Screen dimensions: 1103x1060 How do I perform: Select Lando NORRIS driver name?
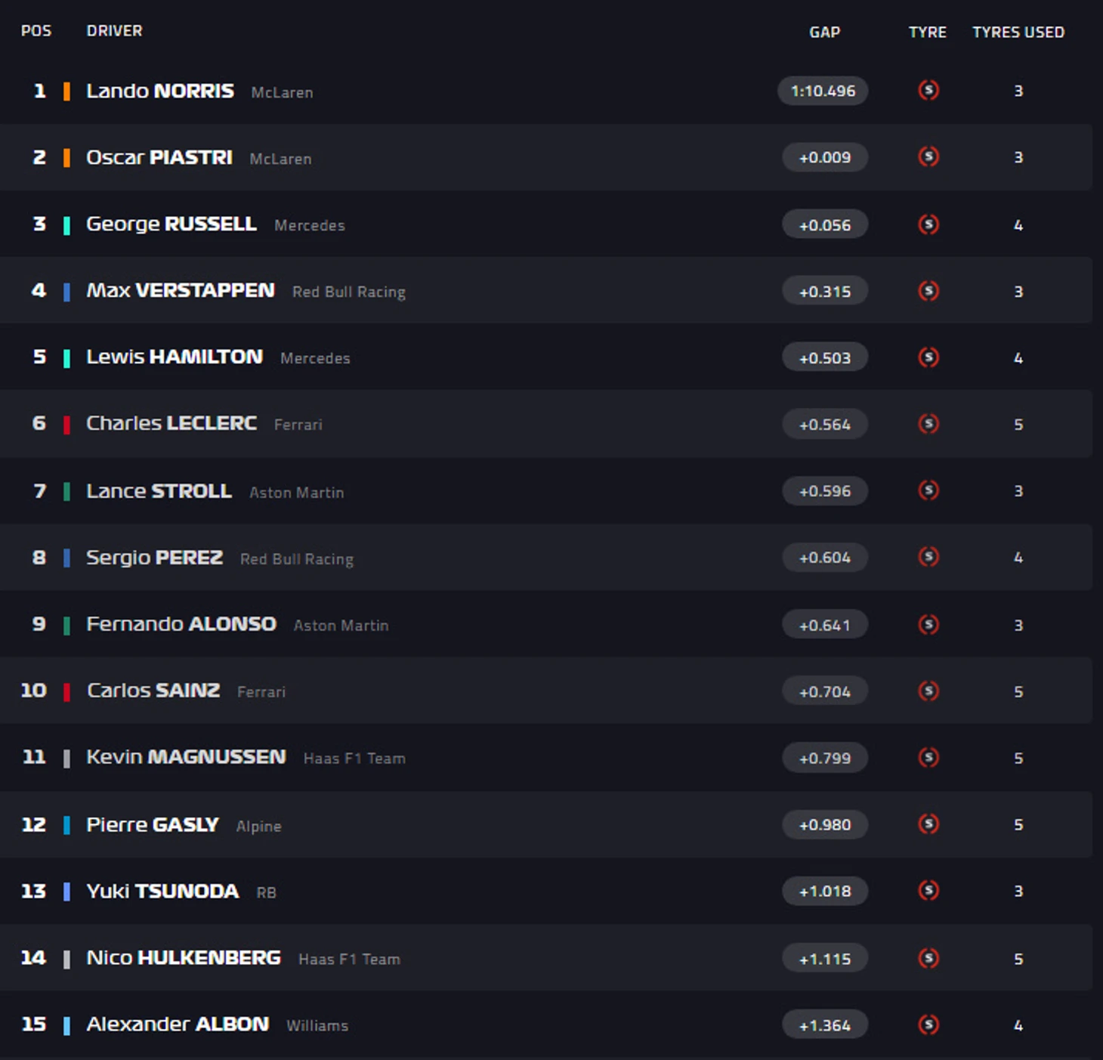click(x=160, y=91)
